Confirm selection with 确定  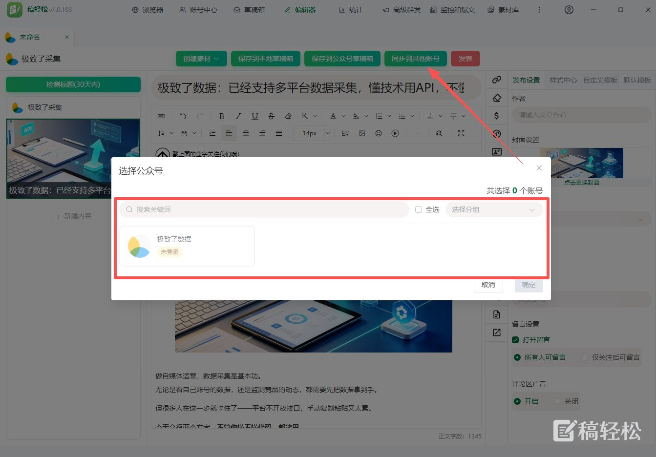pos(529,285)
